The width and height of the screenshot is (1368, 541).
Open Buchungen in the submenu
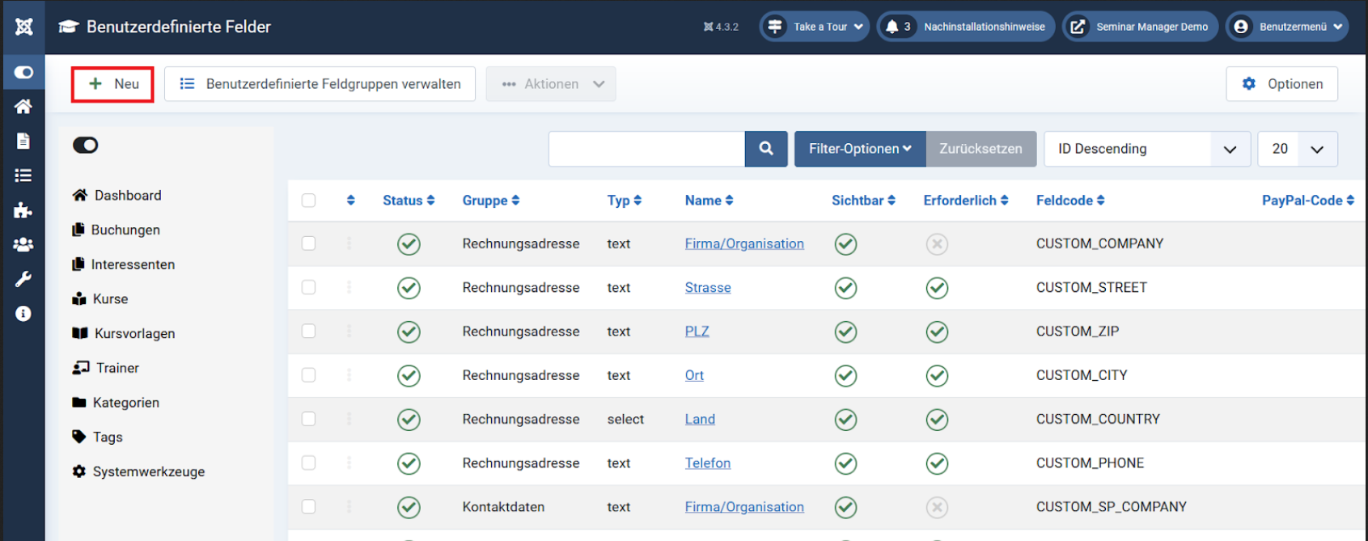[125, 230]
